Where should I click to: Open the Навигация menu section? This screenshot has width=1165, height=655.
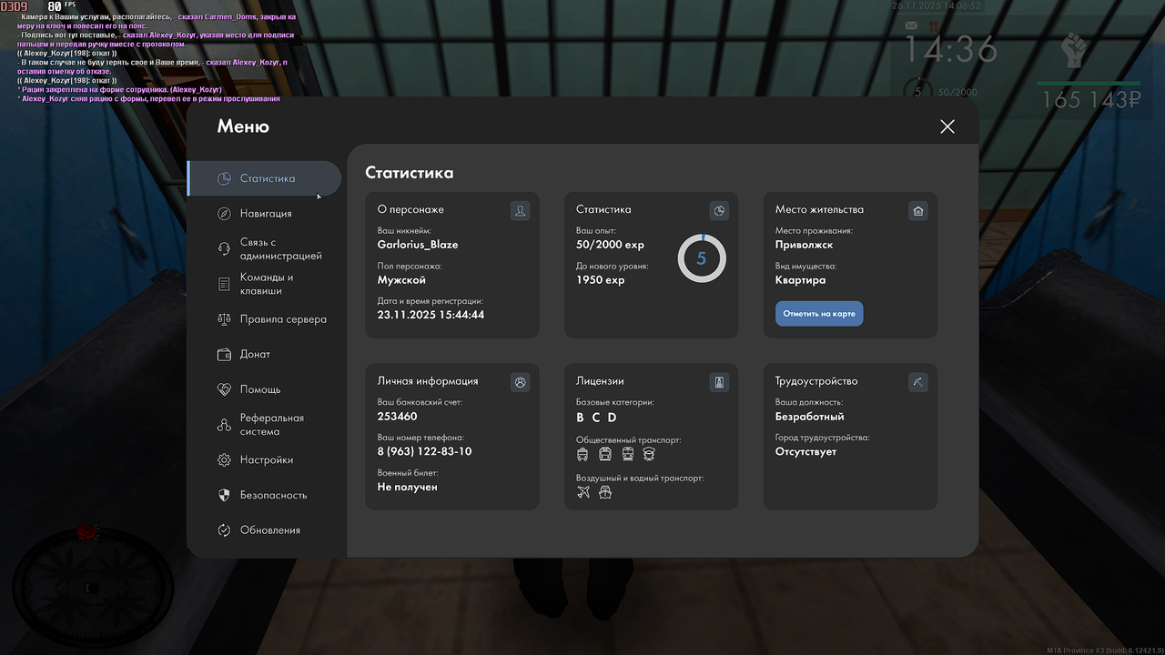[x=264, y=214]
